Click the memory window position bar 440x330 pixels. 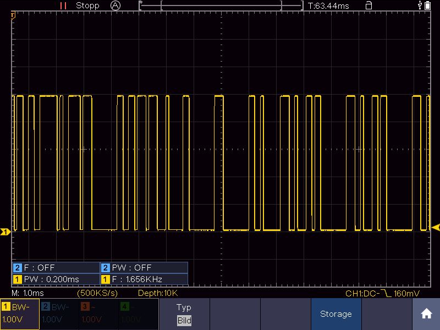click(221, 5)
